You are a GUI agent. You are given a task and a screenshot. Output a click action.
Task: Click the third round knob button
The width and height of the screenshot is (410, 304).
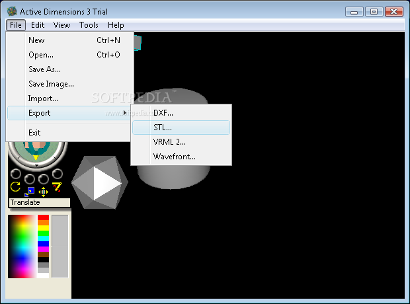click(x=44, y=179)
